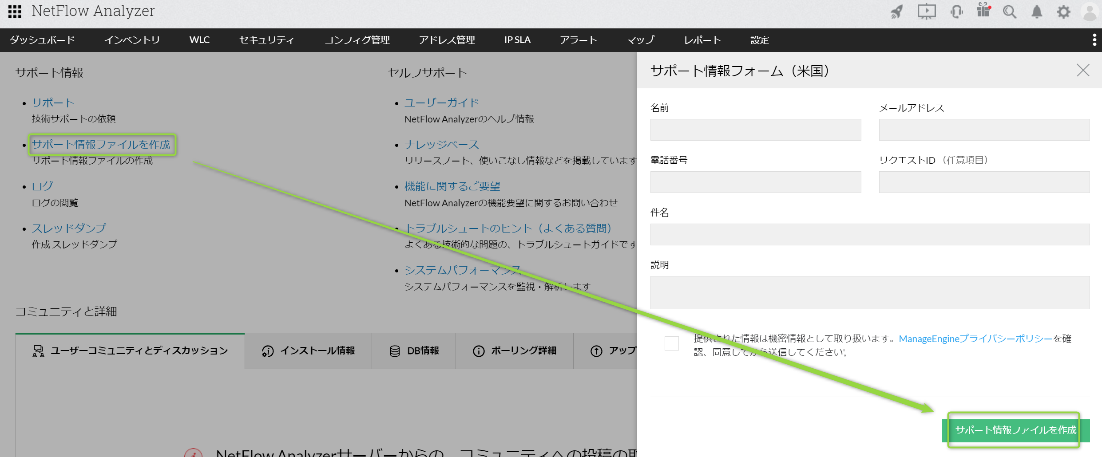Expand the three-dot more menu
This screenshot has width=1102, height=457.
[1094, 40]
